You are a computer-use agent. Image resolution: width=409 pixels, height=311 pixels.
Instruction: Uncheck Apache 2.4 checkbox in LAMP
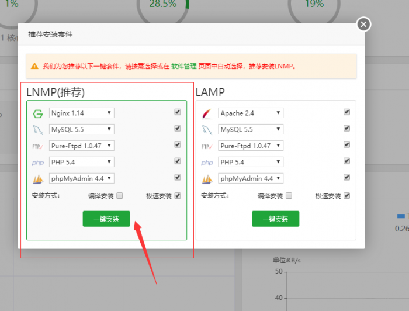tap(346, 112)
